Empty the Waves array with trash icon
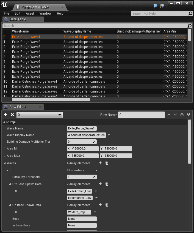The width and height of the screenshot is (194, 233). 107,163
